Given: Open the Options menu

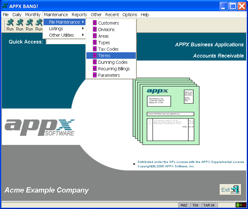Looking at the screenshot, I should click(x=130, y=15).
